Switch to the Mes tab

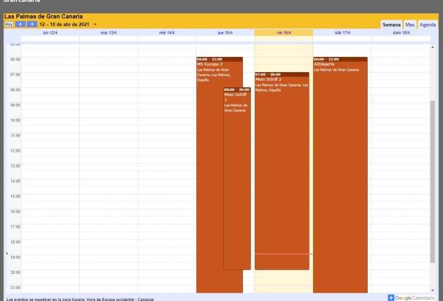(x=410, y=25)
